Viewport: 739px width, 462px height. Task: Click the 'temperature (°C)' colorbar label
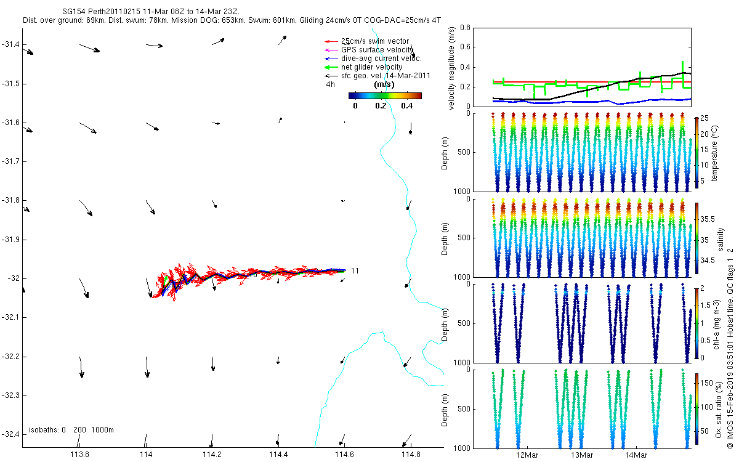click(x=715, y=152)
